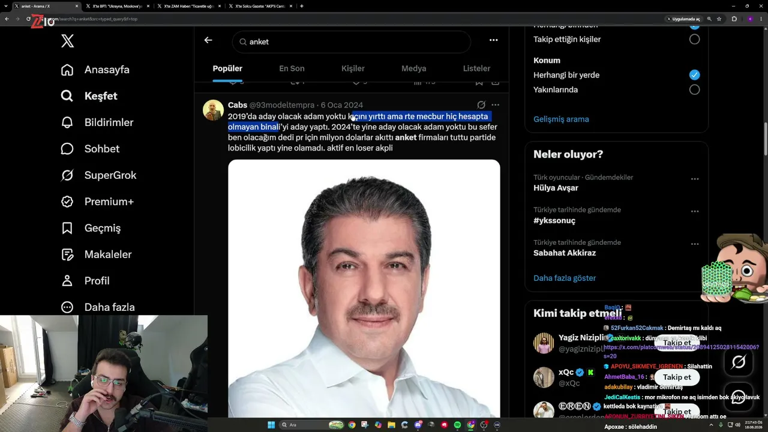Click 'Uygulamada aç' in address bar

pos(683,19)
